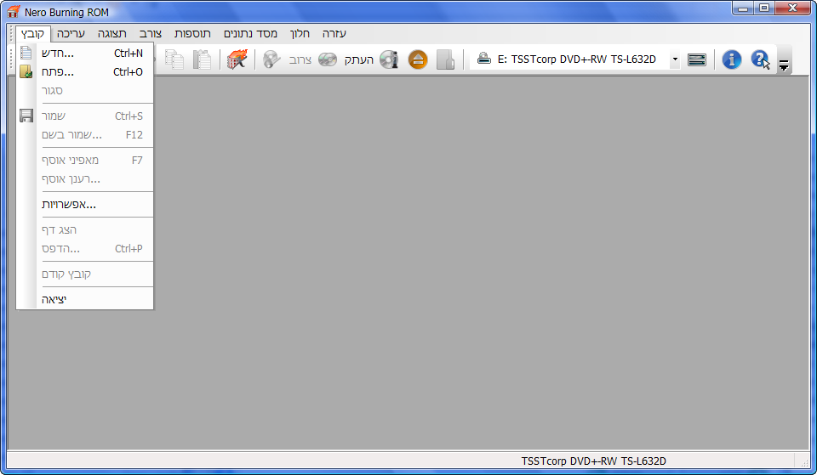Click the orange eject disc button

(418, 59)
